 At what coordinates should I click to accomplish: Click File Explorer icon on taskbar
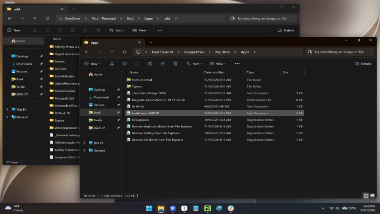point(161,209)
